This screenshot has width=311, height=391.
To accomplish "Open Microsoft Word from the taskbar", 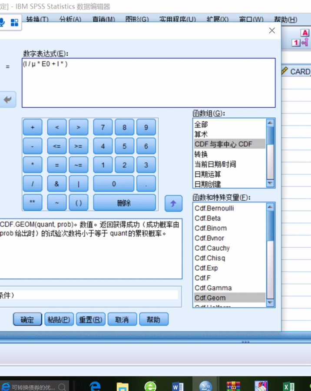I will tap(178, 386).
